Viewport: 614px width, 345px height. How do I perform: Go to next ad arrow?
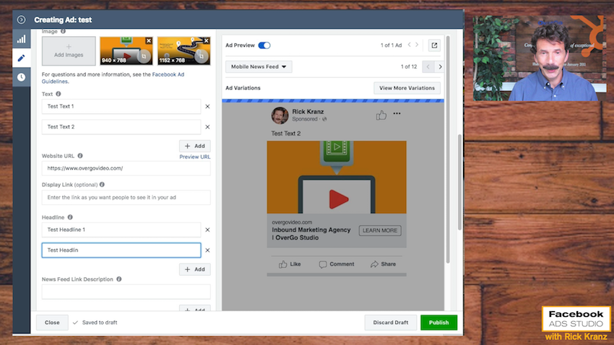pyautogui.click(x=417, y=45)
